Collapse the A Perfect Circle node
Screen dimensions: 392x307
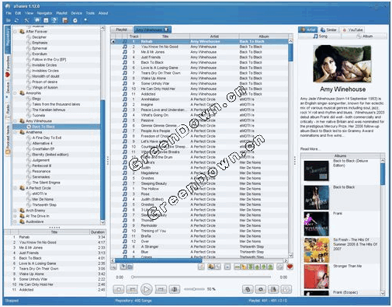tap(16, 188)
